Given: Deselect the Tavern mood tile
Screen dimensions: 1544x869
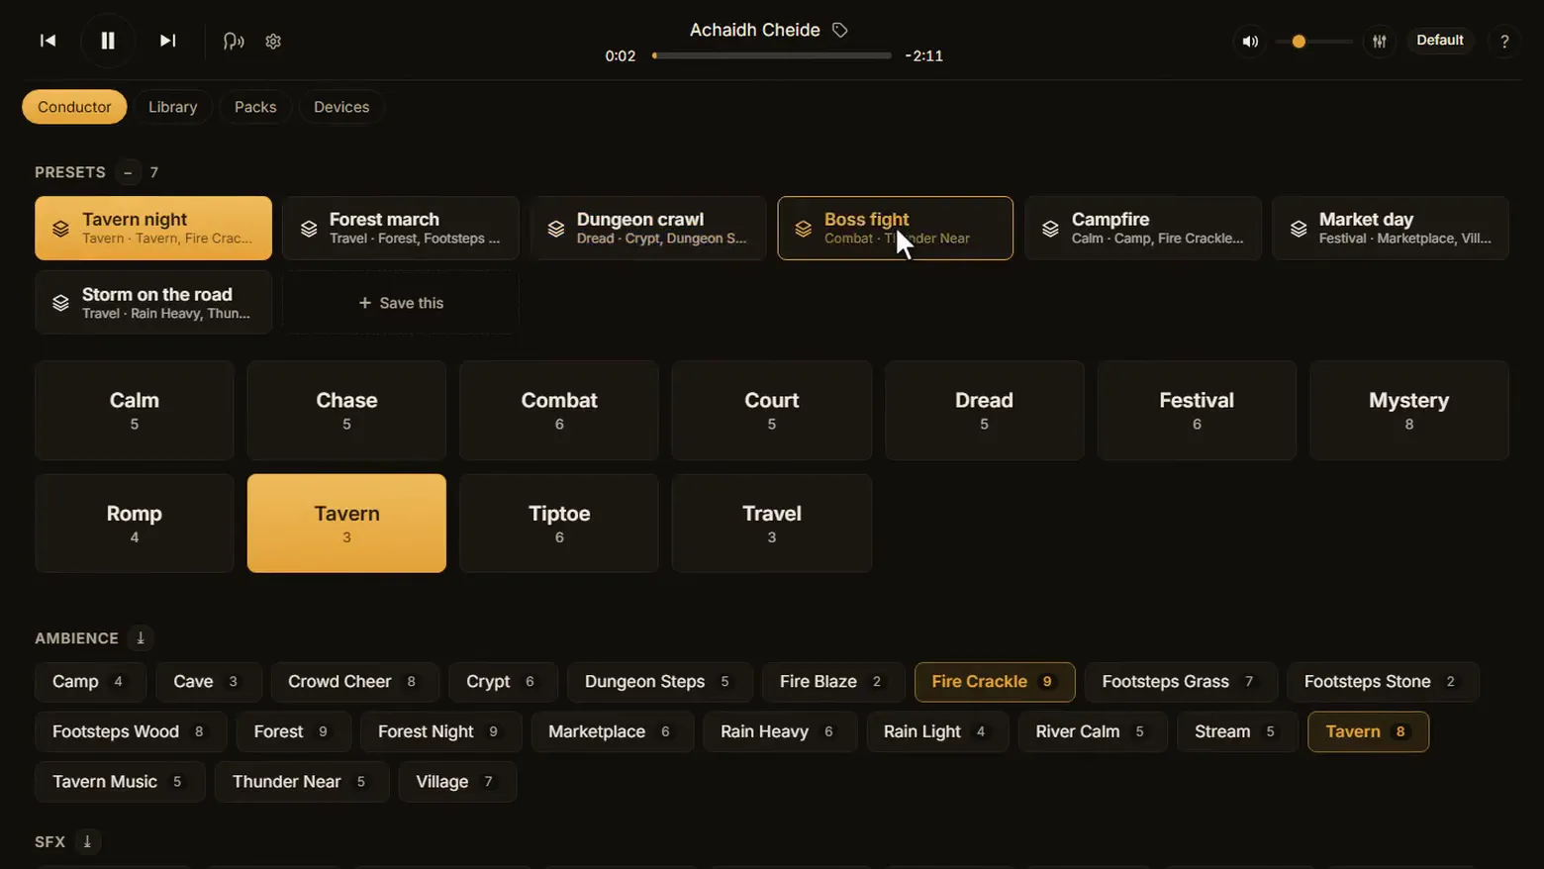Looking at the screenshot, I should click(346, 523).
